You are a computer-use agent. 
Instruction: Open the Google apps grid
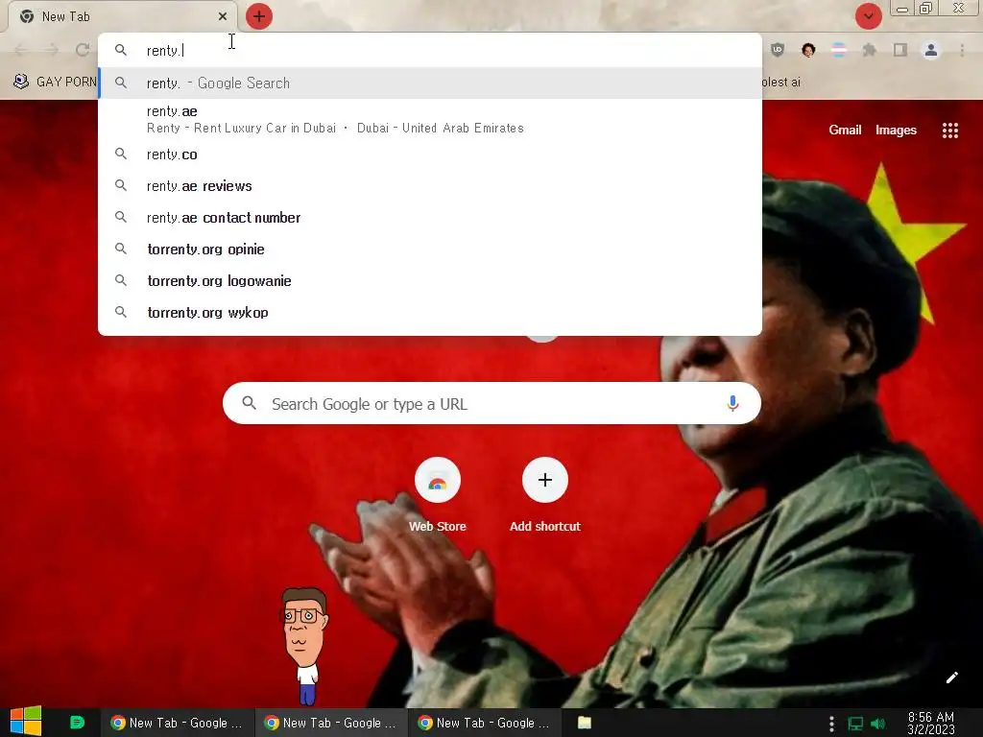[949, 130]
